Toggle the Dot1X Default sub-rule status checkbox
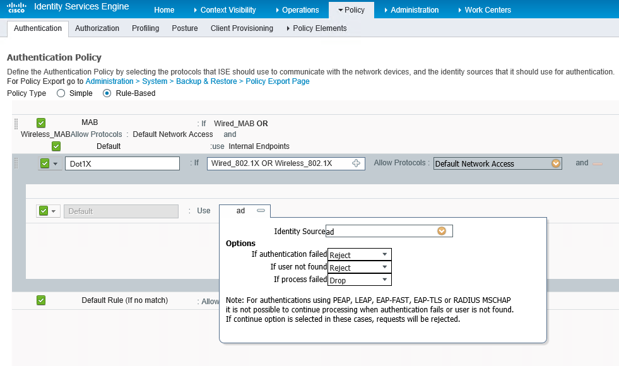The image size is (619, 366). (x=44, y=211)
